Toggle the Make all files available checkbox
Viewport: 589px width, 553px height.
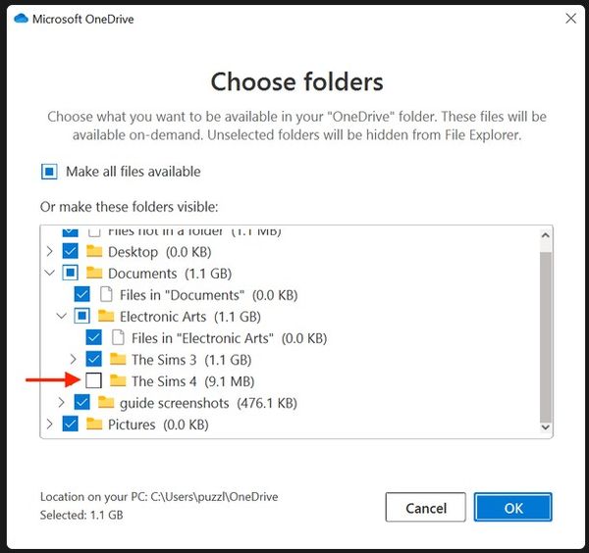pos(50,172)
